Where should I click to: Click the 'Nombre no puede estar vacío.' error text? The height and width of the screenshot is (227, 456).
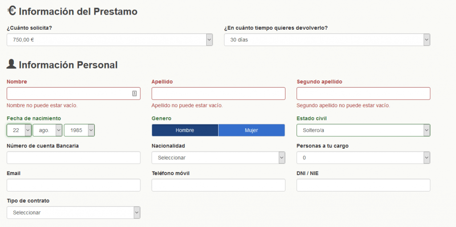(x=42, y=105)
